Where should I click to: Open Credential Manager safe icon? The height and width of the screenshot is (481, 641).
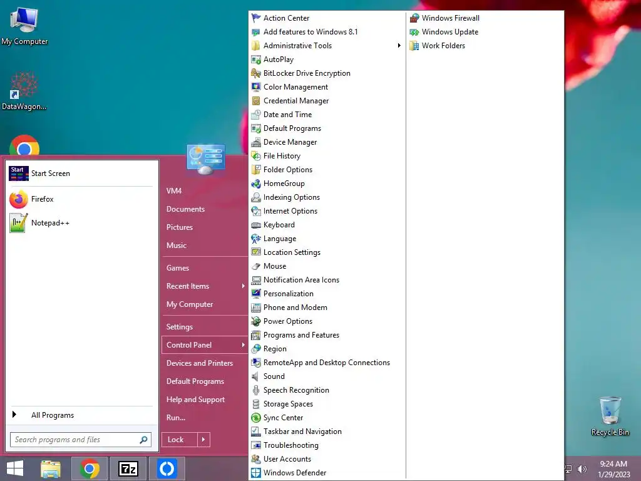pos(256,101)
